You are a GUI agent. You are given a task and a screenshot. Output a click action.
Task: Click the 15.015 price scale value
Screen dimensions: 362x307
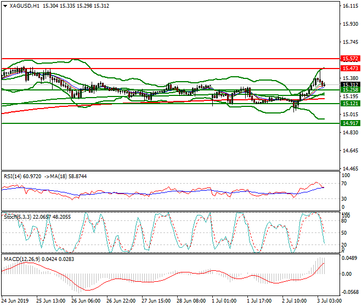(350, 115)
